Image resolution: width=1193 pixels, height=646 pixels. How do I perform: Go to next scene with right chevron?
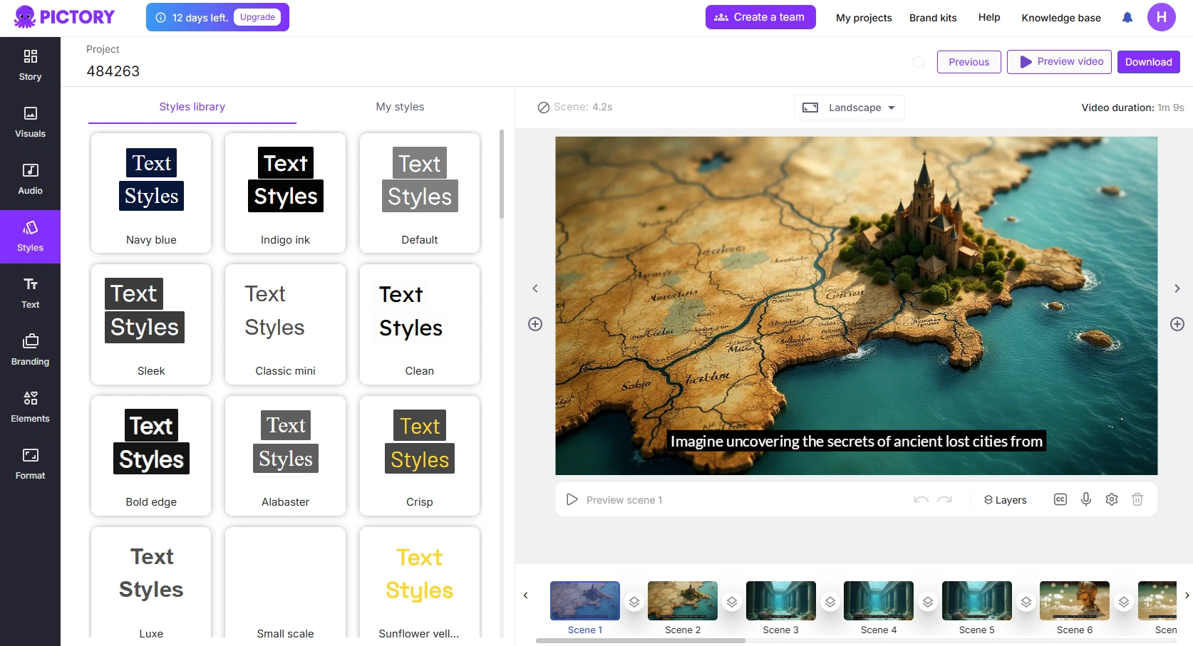[x=1177, y=288]
